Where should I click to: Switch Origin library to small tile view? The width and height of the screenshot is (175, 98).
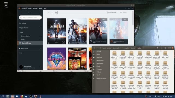point(49,13)
